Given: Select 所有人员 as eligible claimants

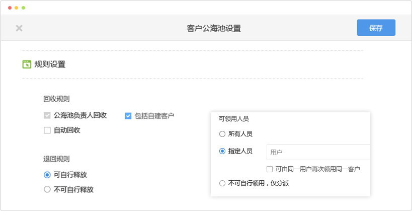Looking at the screenshot, I should (x=222, y=134).
